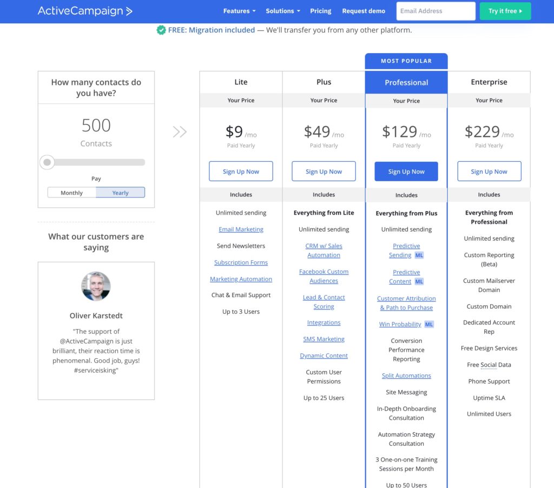
Task: Open the Email Marketing link
Action: (241, 229)
